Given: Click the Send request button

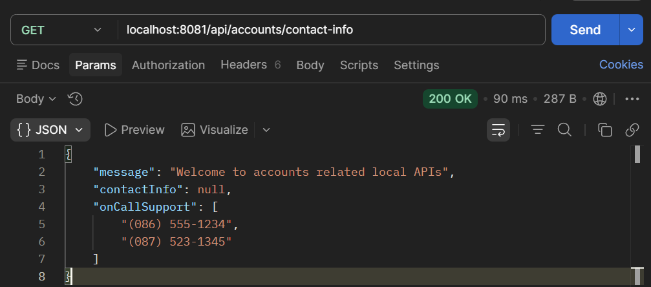Looking at the screenshot, I should coord(585,30).
